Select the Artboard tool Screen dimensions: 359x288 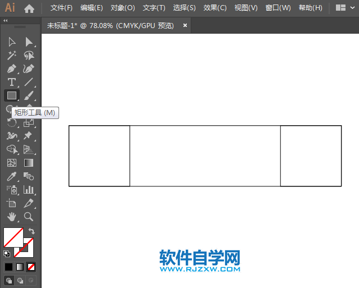pyautogui.click(x=11, y=203)
